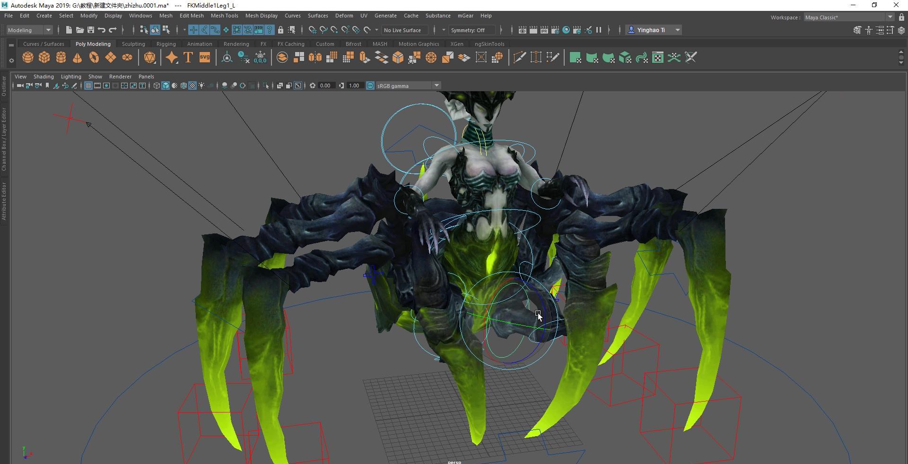Open the Yinghao Ti account dropdown
The width and height of the screenshot is (908, 464).
(x=654, y=30)
